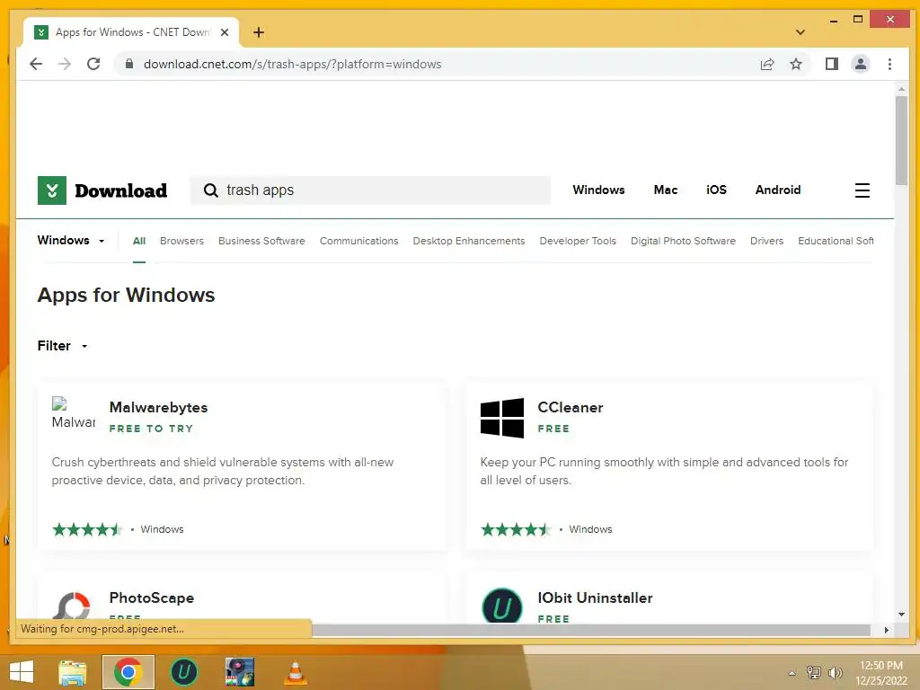Open the Educational Software category
This screenshot has height=690, width=920.
click(836, 241)
